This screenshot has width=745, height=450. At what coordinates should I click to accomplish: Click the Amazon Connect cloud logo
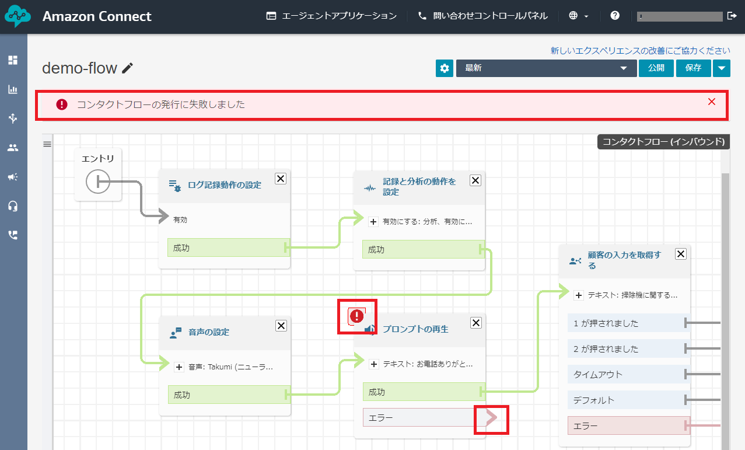[18, 16]
